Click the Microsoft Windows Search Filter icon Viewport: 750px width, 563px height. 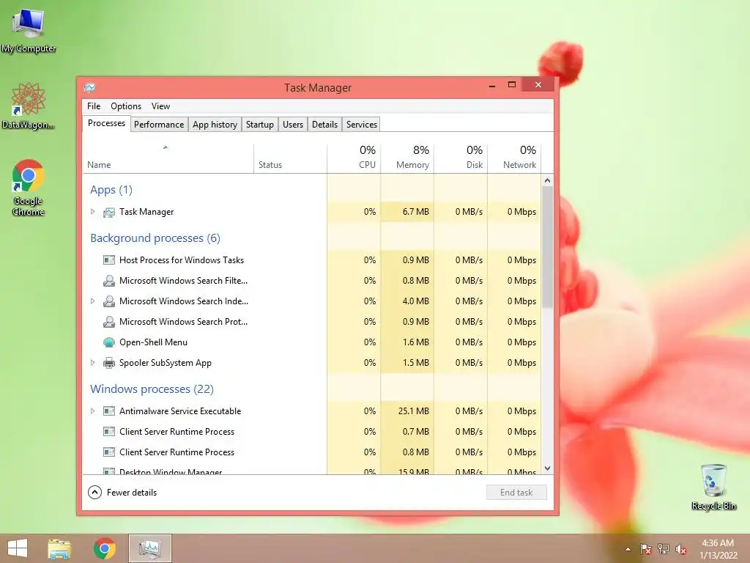[109, 281]
